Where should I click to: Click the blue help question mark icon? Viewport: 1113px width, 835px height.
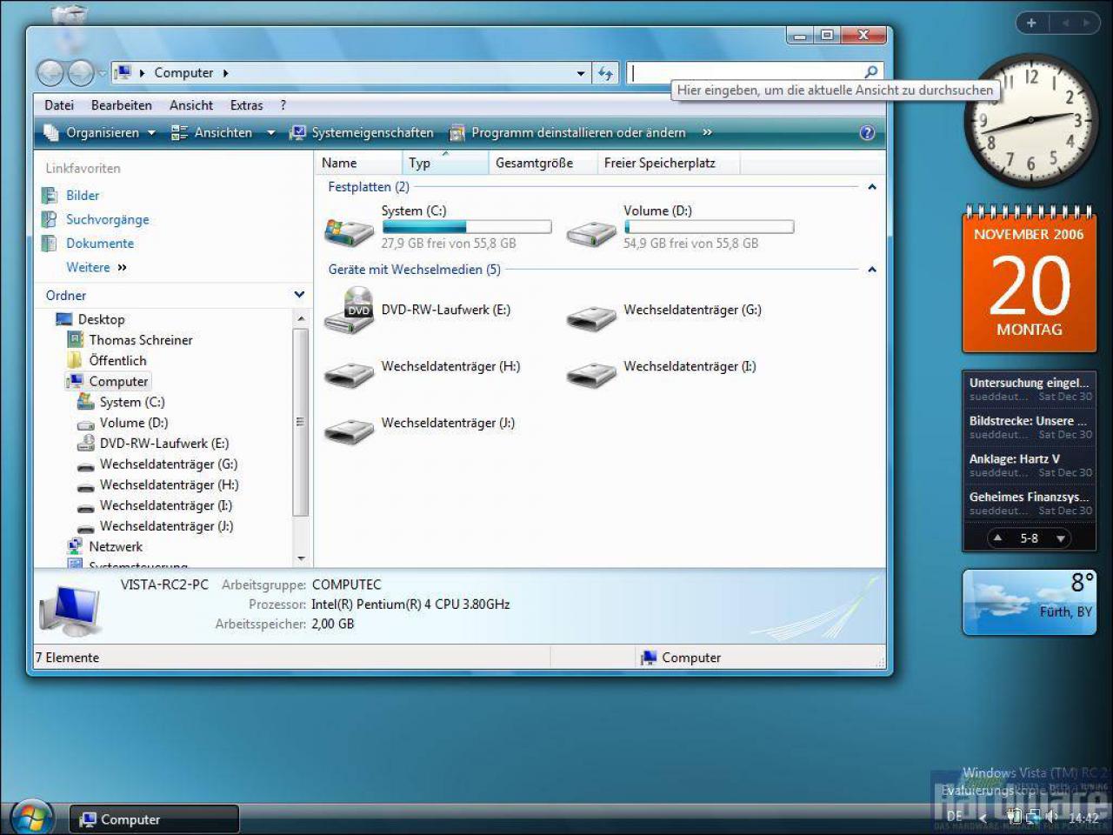tap(867, 132)
